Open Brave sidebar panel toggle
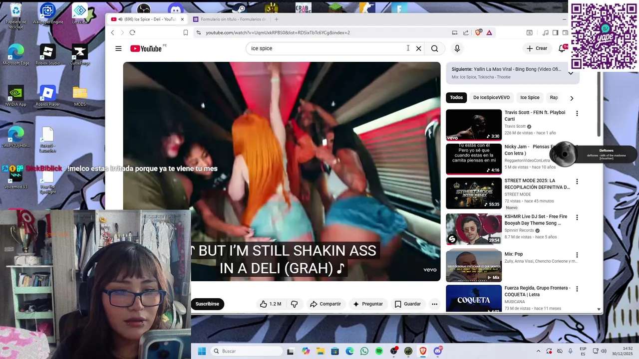Image resolution: width=639 pixels, height=359 pixels. [555, 32]
